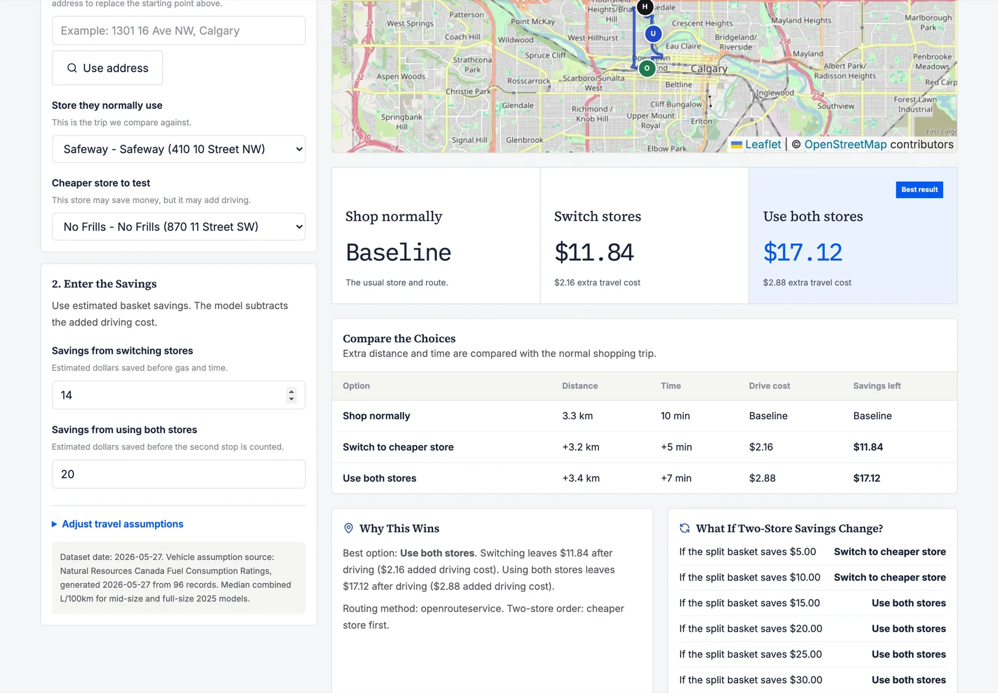Click the split basket saves $10.00 row
The image size is (998, 693).
812,577
